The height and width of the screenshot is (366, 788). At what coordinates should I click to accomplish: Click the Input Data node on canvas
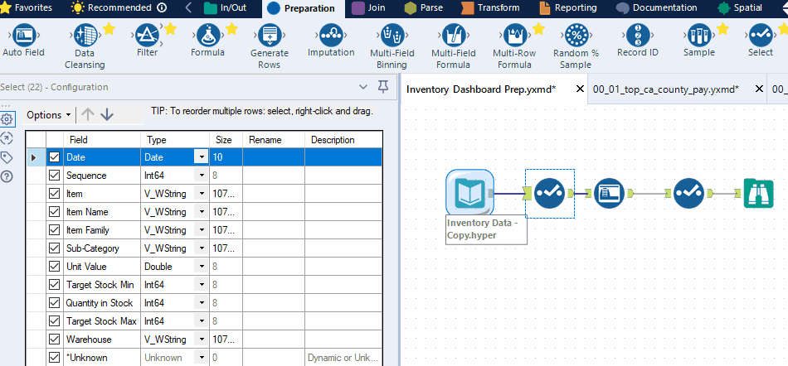click(469, 193)
